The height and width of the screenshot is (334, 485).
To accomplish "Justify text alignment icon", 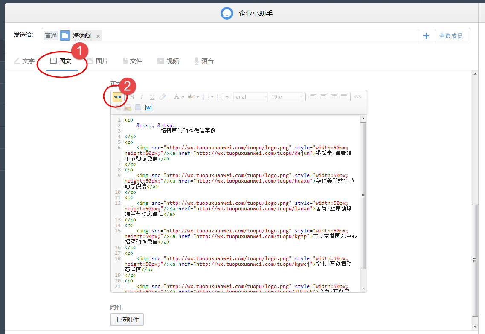I will [344, 97].
